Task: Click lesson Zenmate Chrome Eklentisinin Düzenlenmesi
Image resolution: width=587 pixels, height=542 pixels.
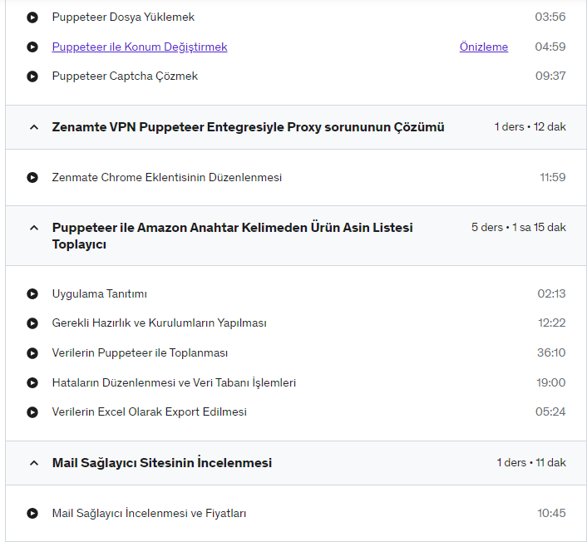Action: tap(167, 177)
